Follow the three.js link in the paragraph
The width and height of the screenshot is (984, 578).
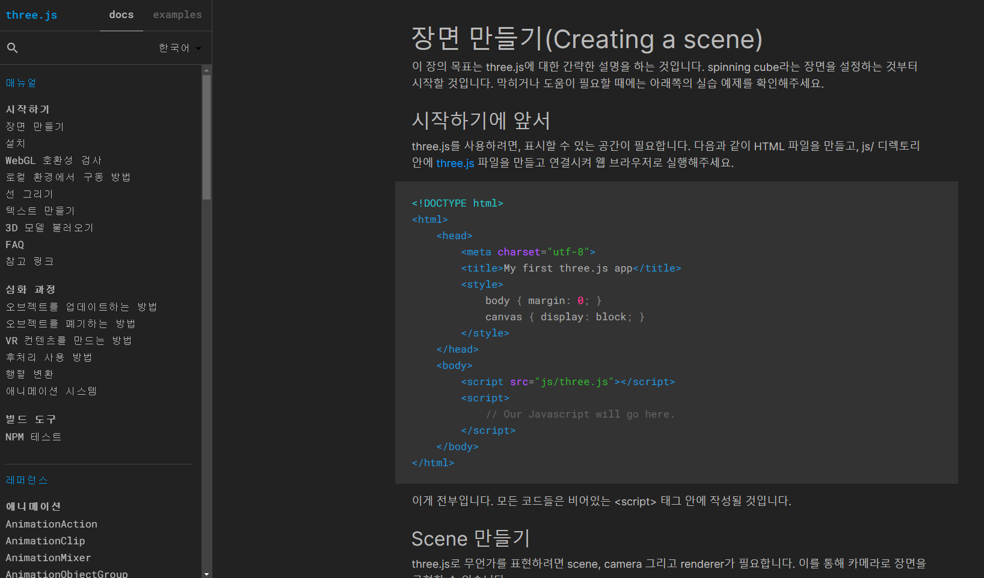pyautogui.click(x=455, y=163)
